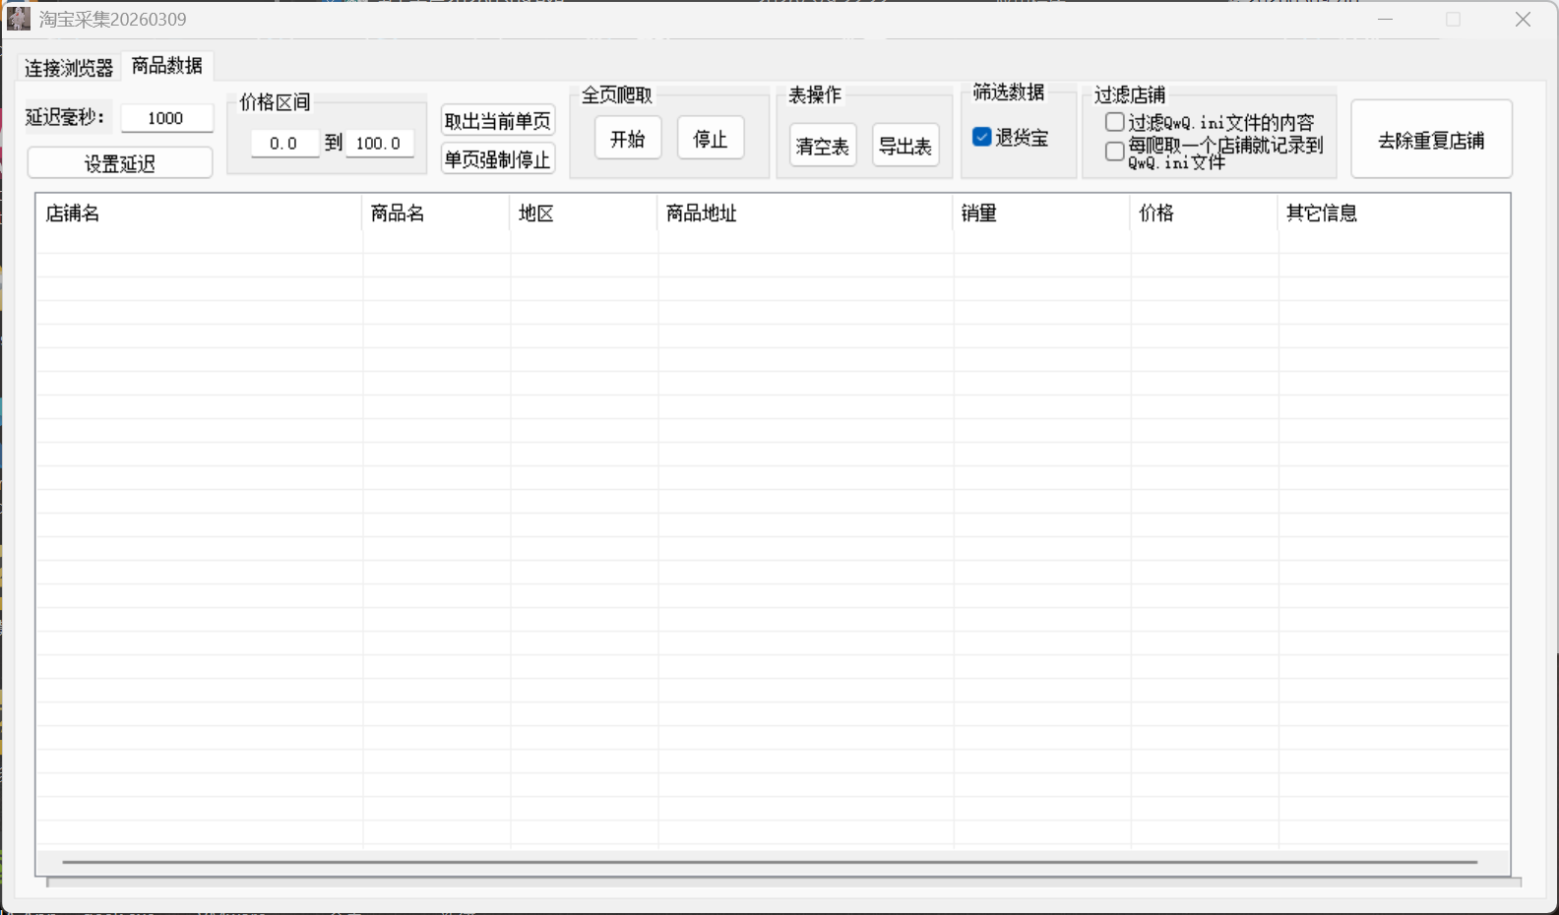Click the 取出当前单页 button
The height and width of the screenshot is (915, 1559).
point(498,121)
